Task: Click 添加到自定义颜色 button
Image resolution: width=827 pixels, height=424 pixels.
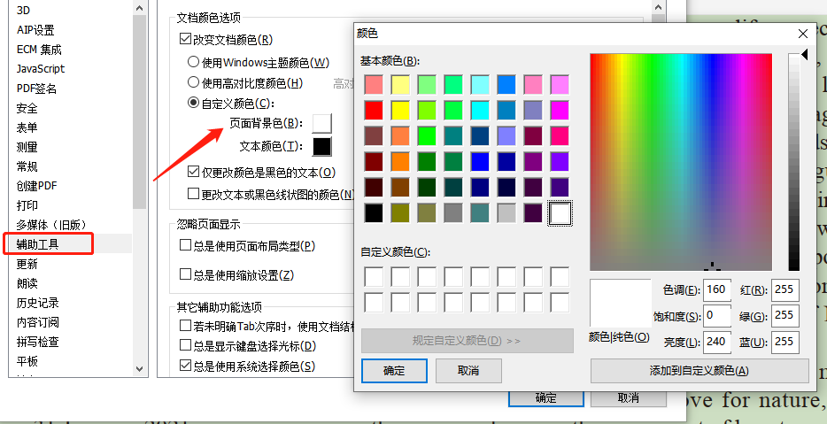Action: coord(699,371)
